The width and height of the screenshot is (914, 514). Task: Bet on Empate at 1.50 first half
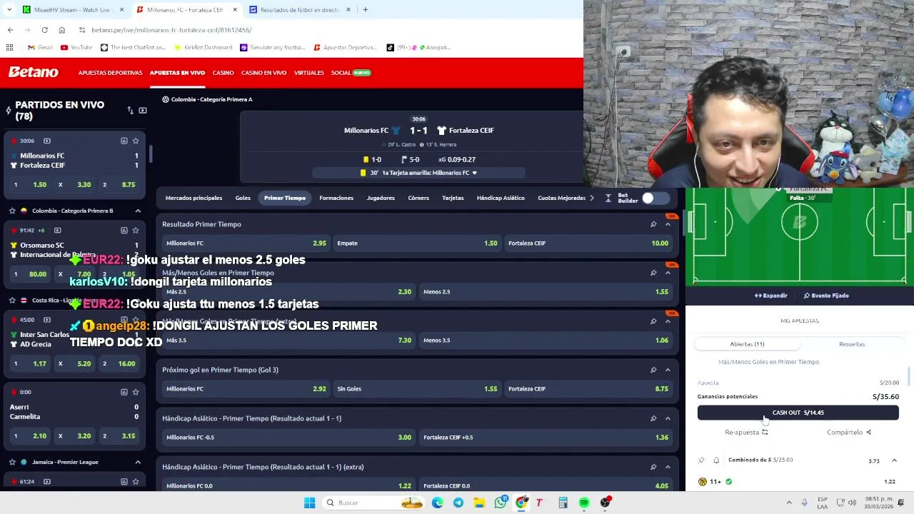coord(417,243)
